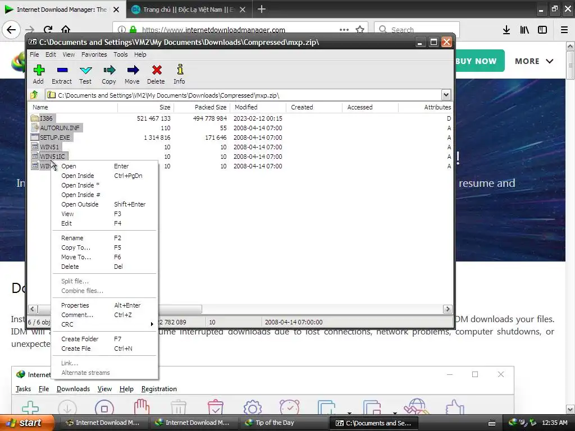Click the Windows start button

pos(26,423)
